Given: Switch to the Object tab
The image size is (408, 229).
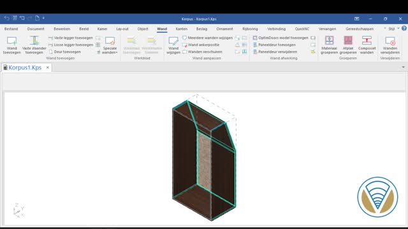Looking at the screenshot, I should [x=143, y=29].
